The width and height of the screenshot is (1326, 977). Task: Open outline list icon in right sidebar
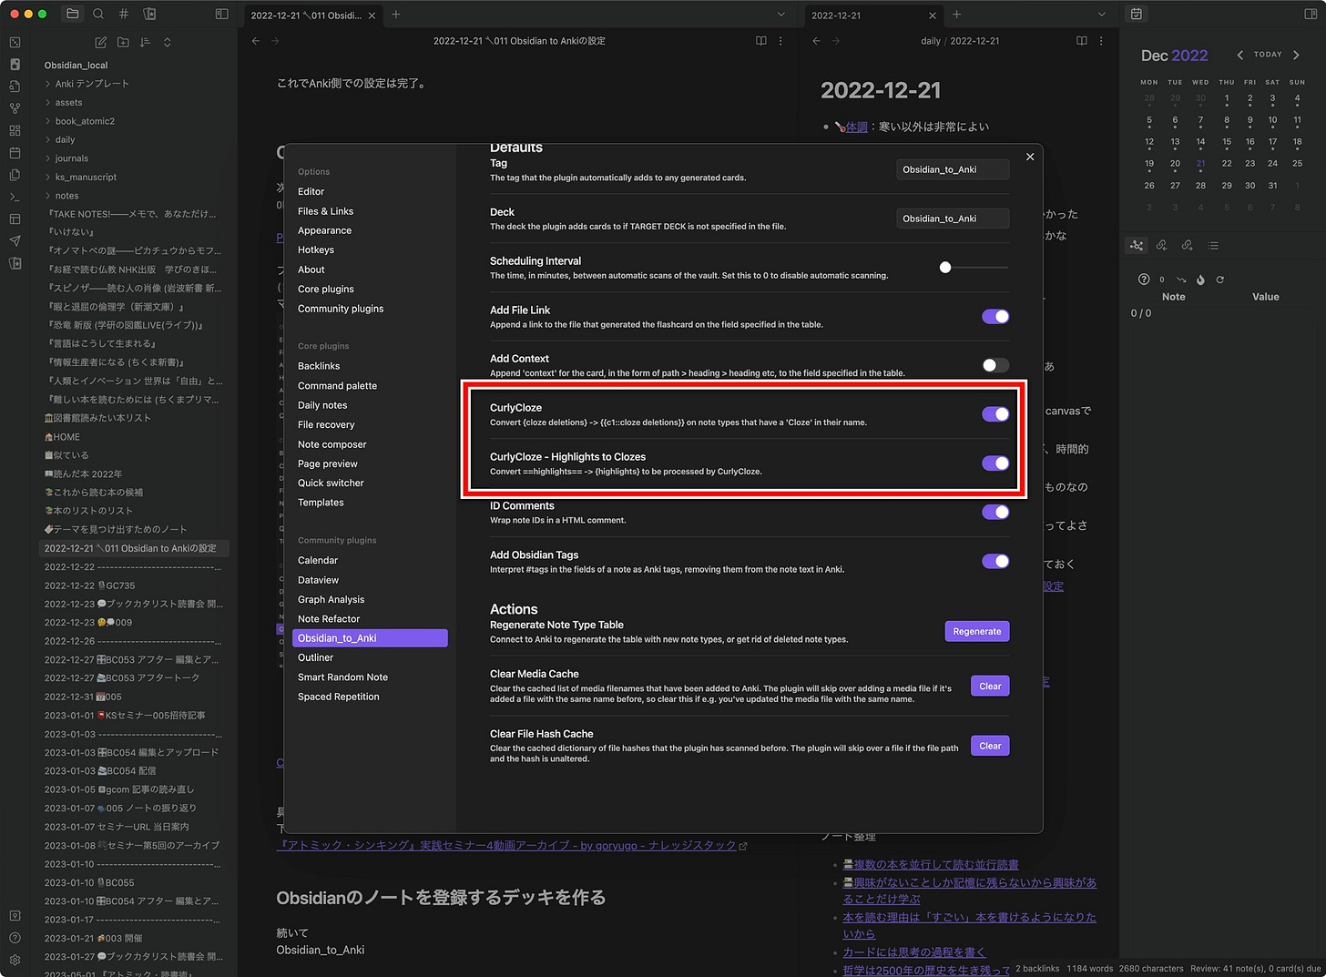(x=1213, y=245)
